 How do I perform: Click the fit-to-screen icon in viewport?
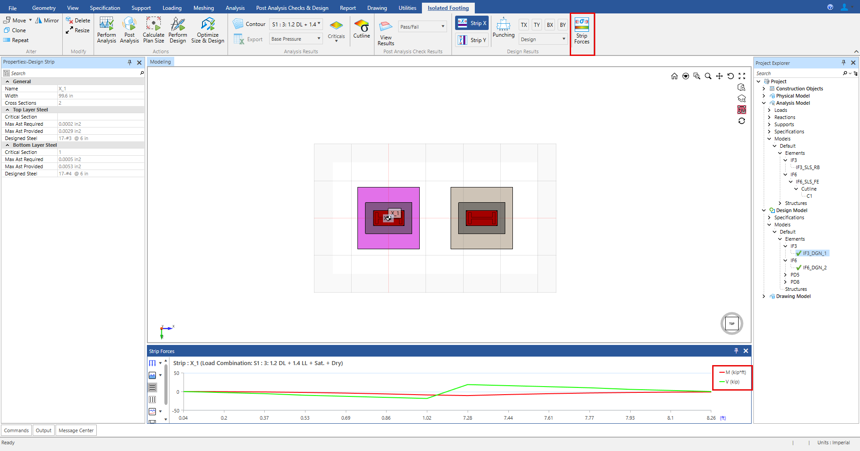(x=742, y=76)
